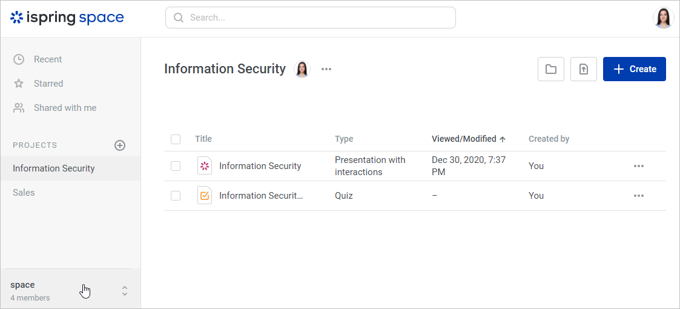The image size is (680, 309).
Task: Click the add project plus icon
Action: click(120, 145)
